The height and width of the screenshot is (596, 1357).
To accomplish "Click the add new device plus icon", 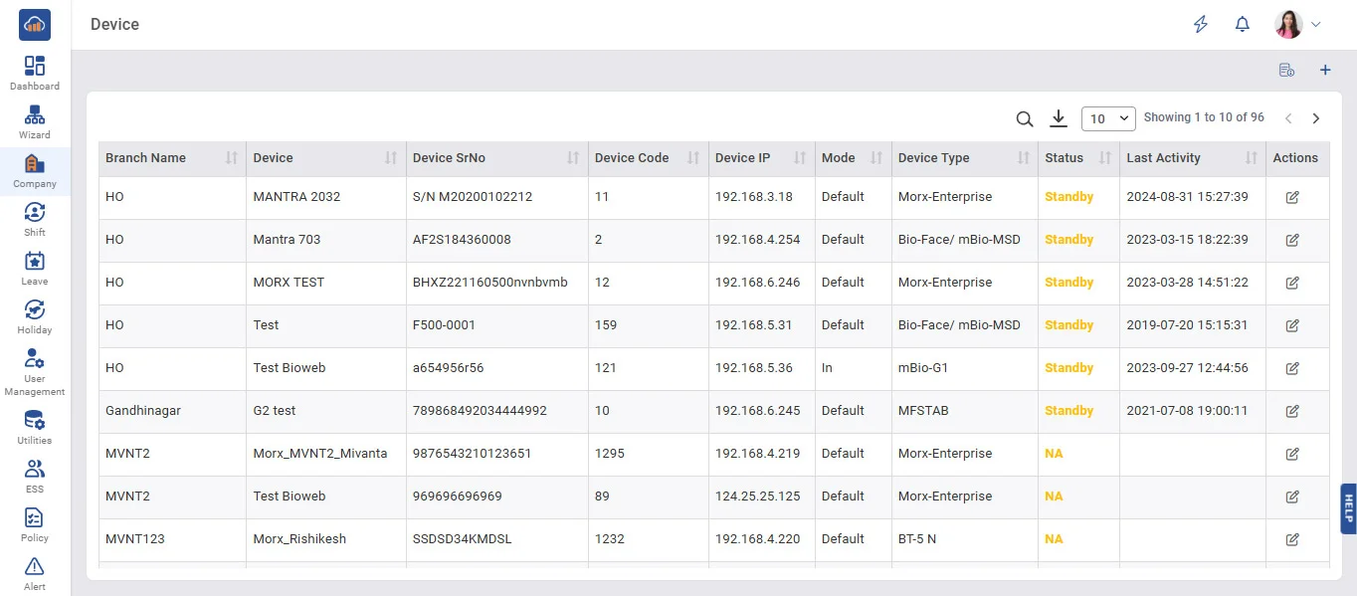I will coord(1324,70).
